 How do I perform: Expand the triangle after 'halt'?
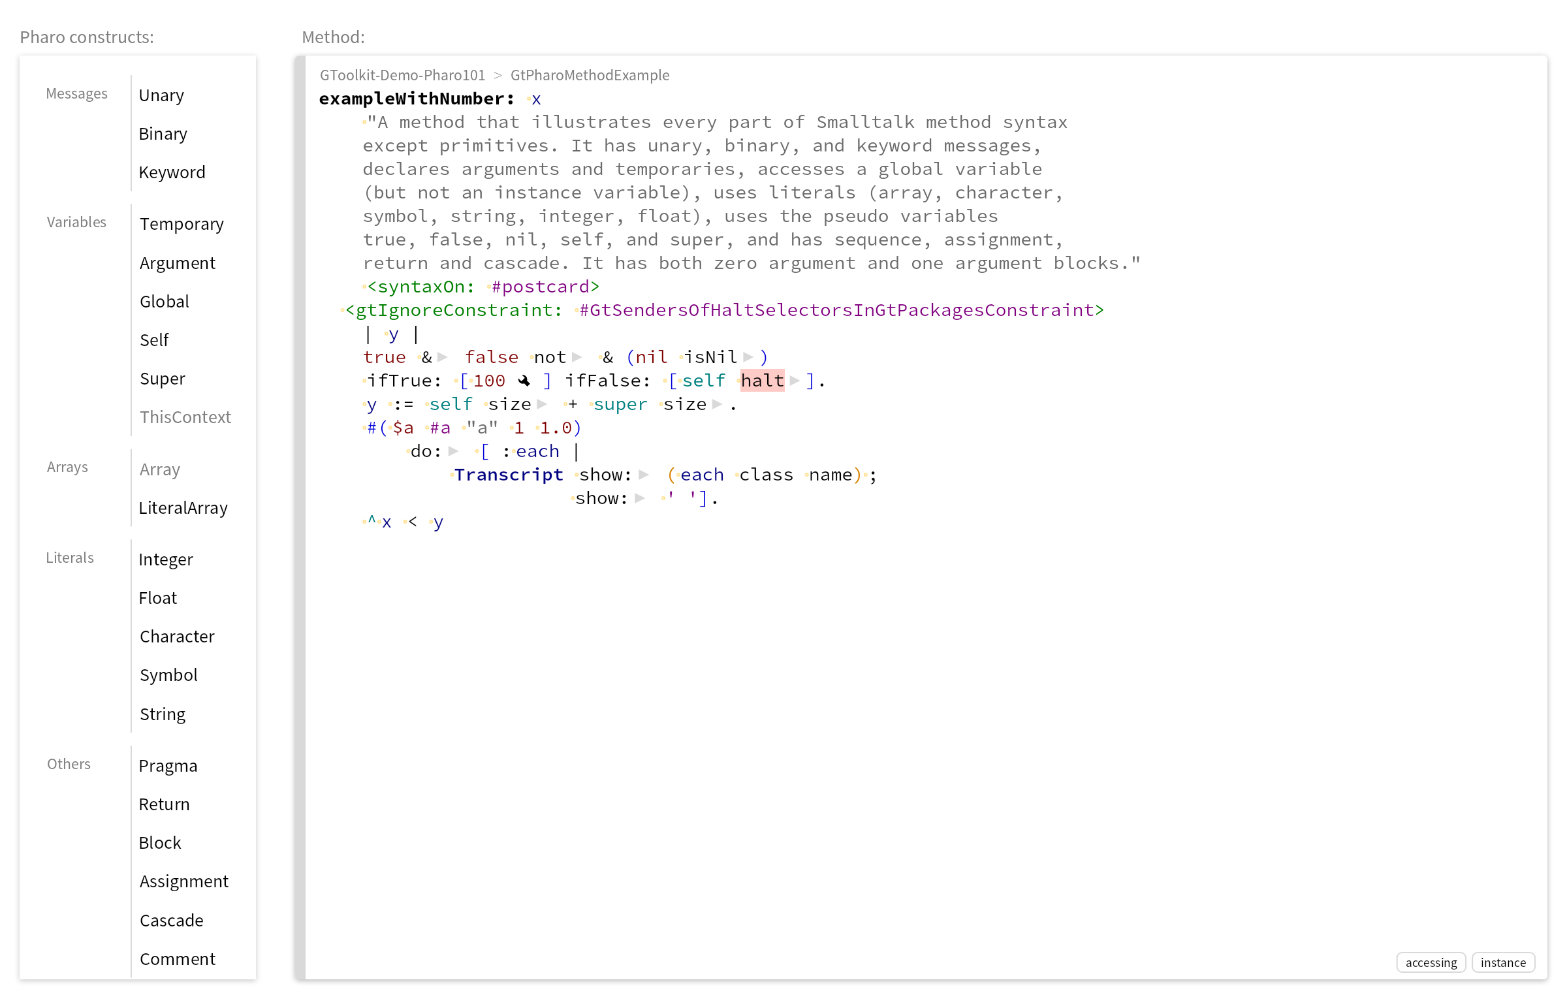795,381
